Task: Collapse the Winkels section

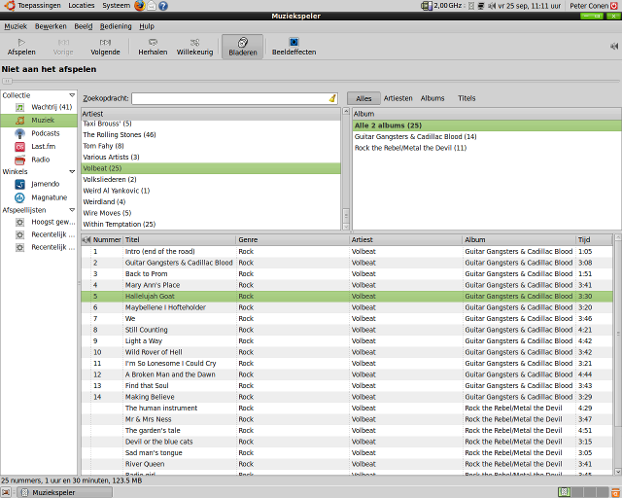Action: tap(72, 171)
